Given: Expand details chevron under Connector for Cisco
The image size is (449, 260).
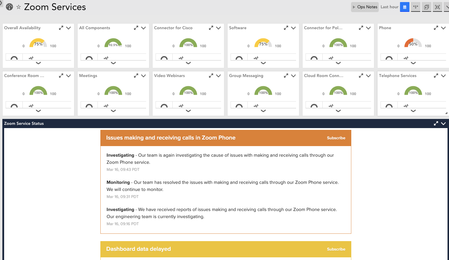Looking at the screenshot, I should click(x=188, y=63).
